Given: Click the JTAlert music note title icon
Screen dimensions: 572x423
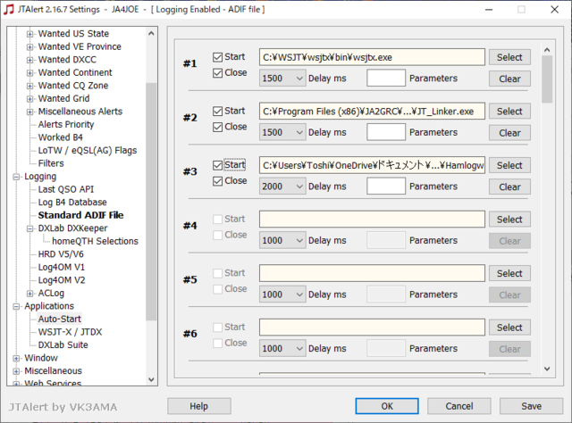Looking at the screenshot, I should [x=8, y=9].
